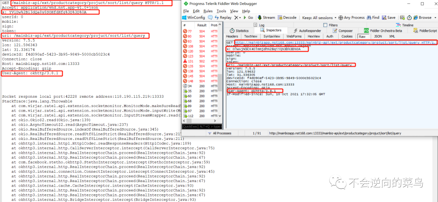The width and height of the screenshot is (438, 202).
Task: Switch to the Log tab
Action: click(259, 25)
